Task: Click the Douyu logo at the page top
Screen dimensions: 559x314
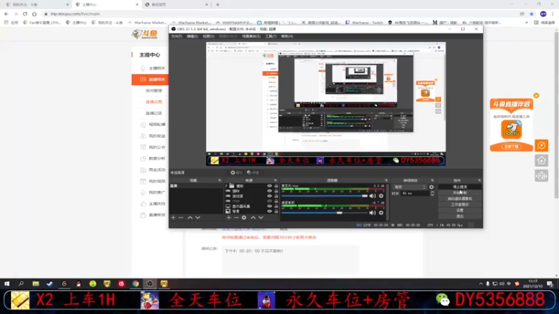Action: coord(145,34)
